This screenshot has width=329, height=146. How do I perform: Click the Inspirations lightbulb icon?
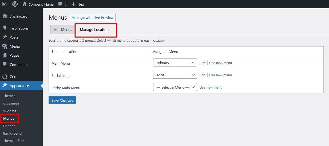5,28
